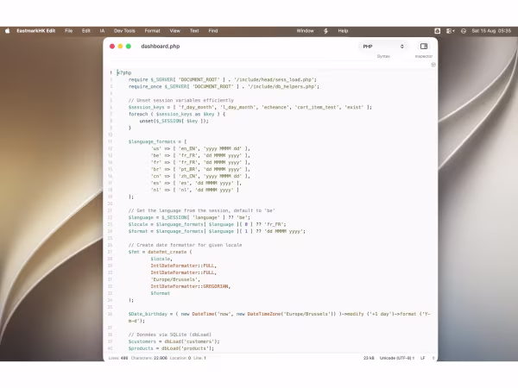
Task: Click the $customers = dbLoad('customers') line
Action: (174, 341)
